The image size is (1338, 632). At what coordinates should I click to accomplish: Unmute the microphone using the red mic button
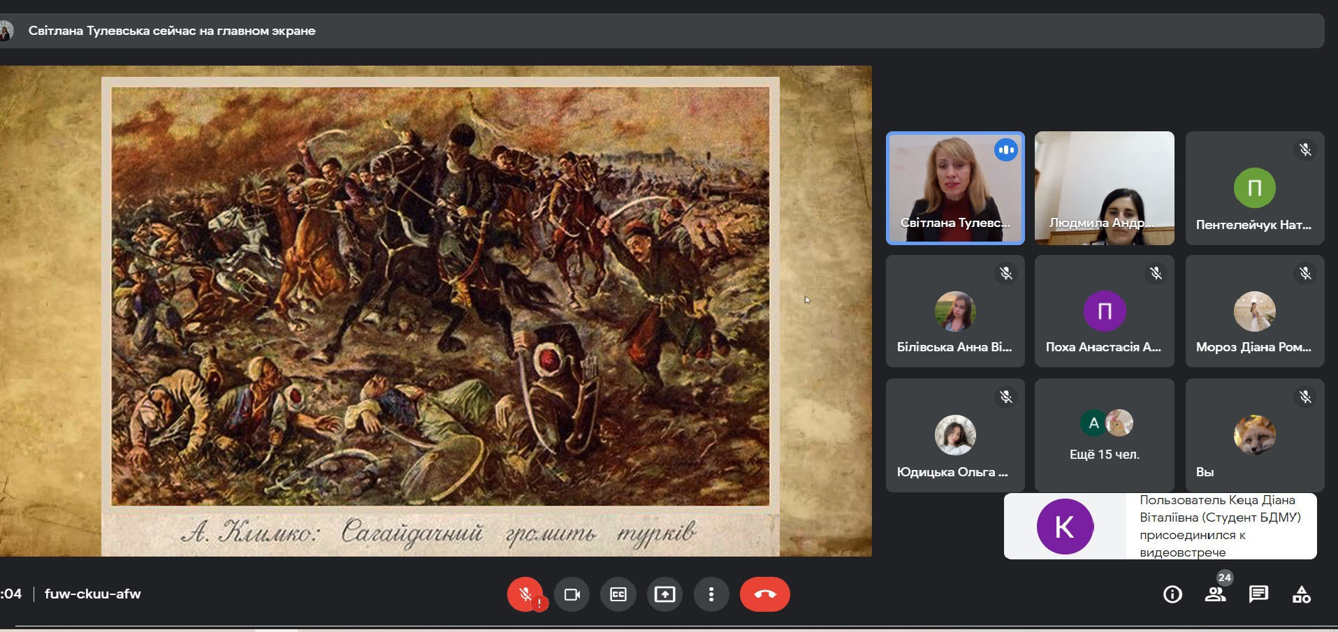(525, 594)
